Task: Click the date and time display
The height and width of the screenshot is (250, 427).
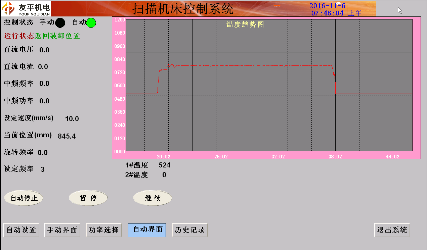Action: (x=335, y=9)
